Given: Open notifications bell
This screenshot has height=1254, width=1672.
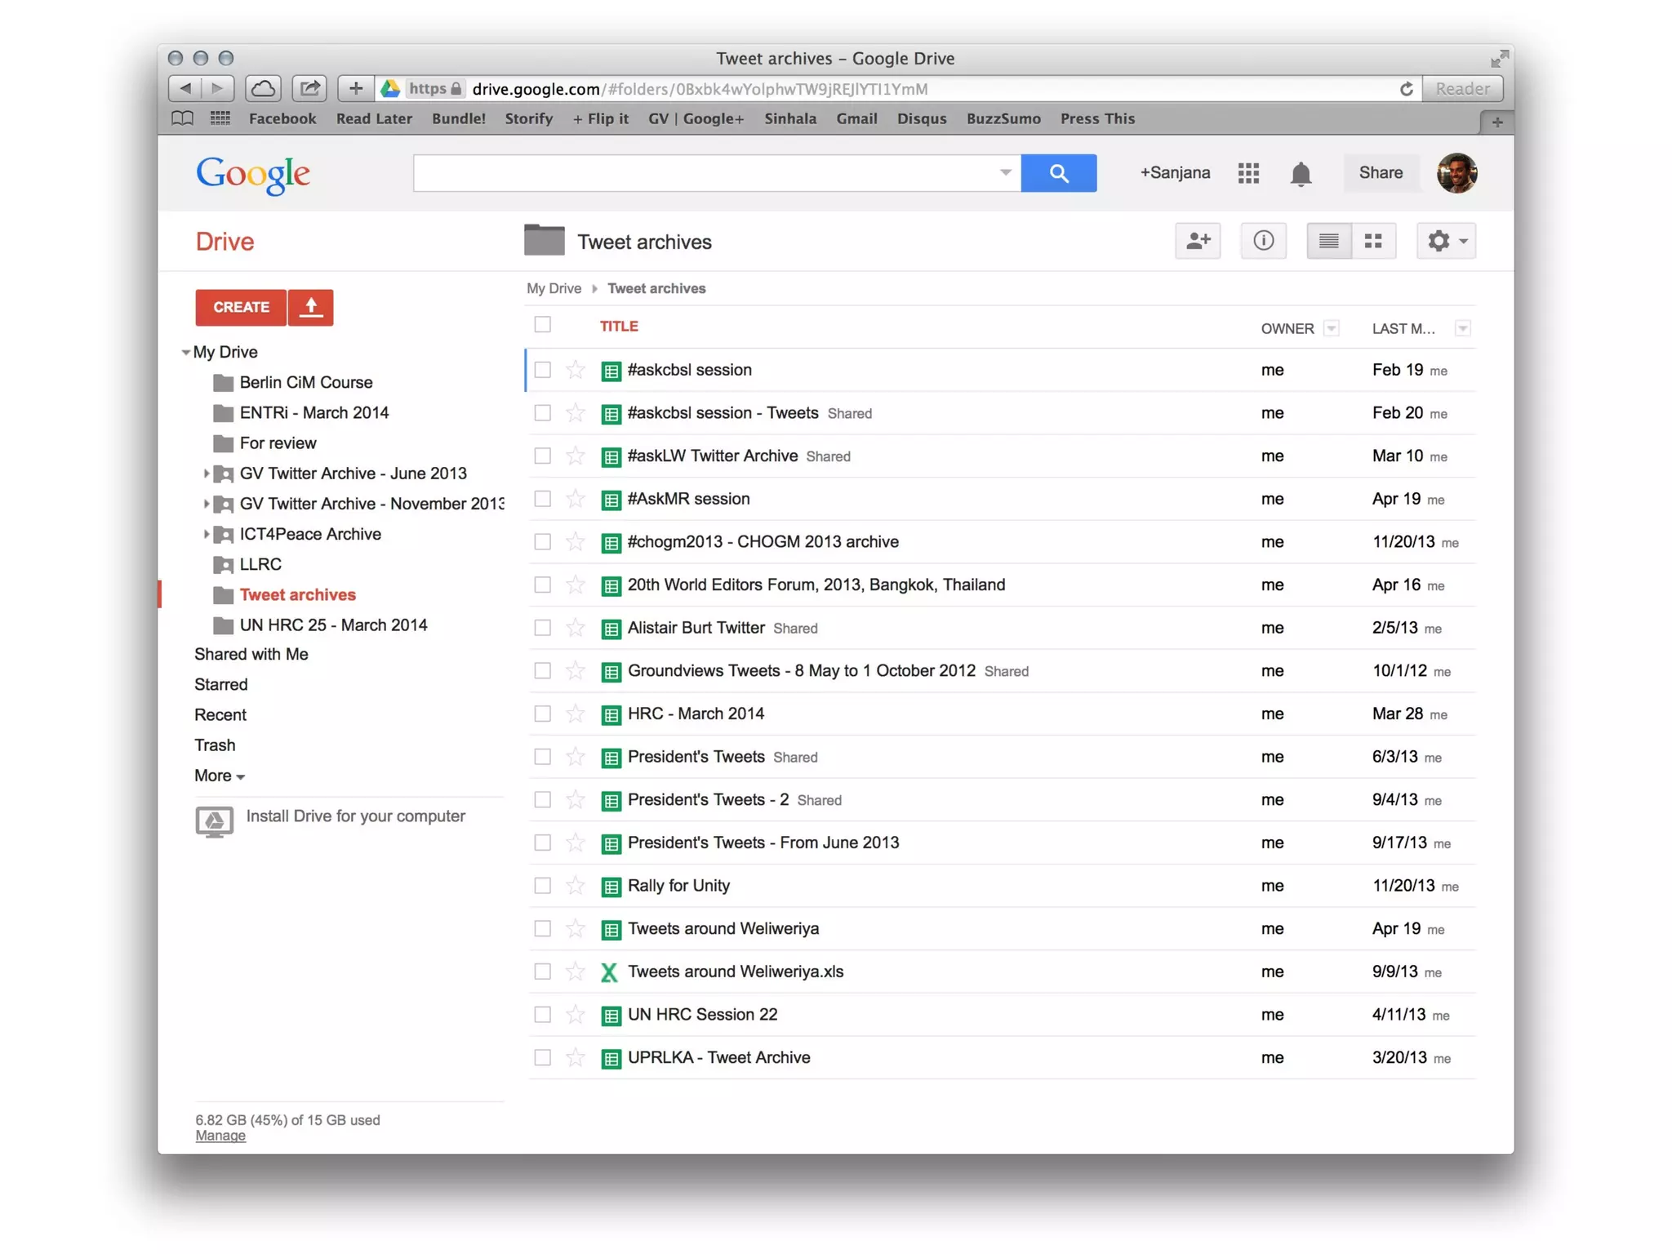Looking at the screenshot, I should pos(1301,173).
